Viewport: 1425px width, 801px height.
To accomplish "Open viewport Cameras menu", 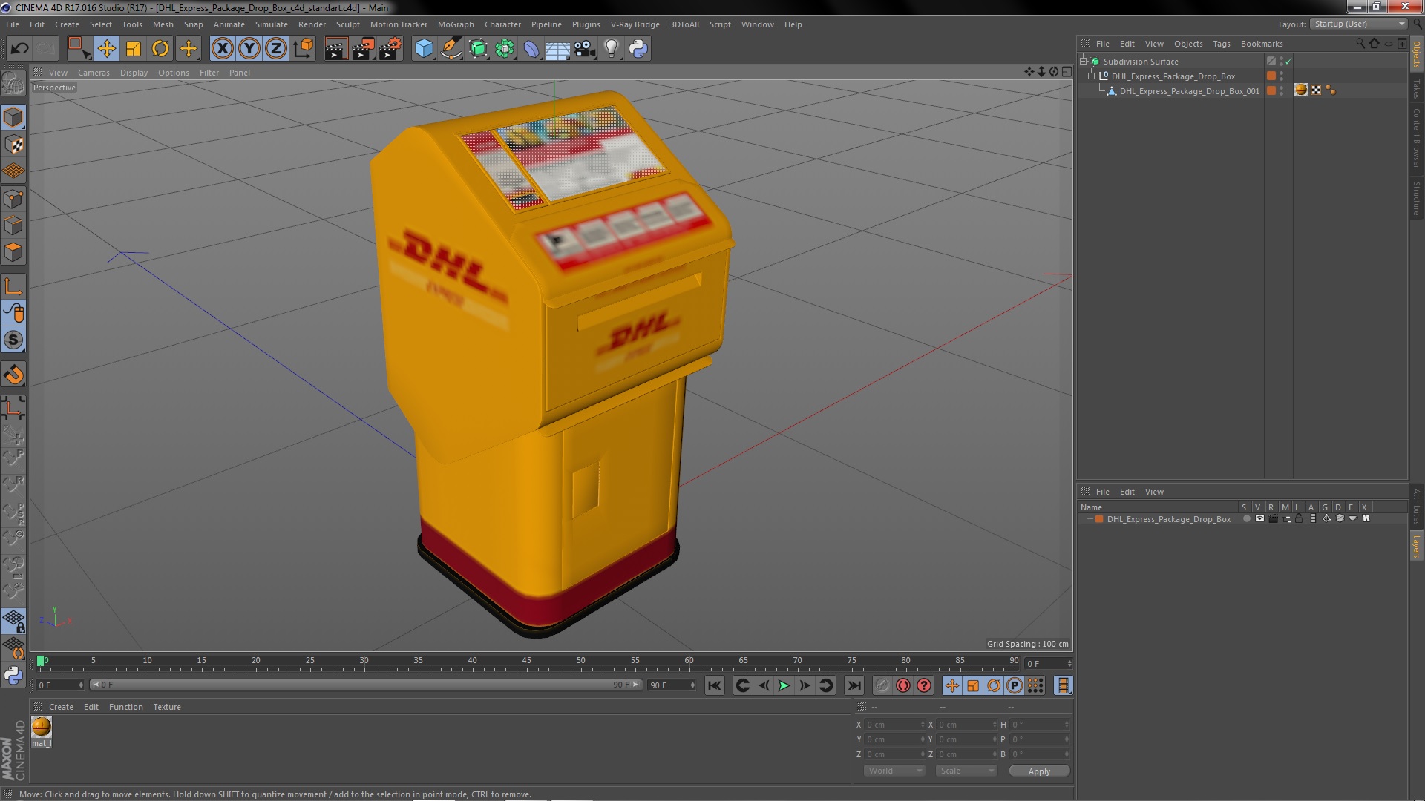I will [x=94, y=73].
